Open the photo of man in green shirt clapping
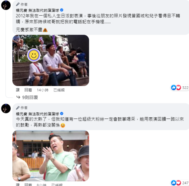 51,156
